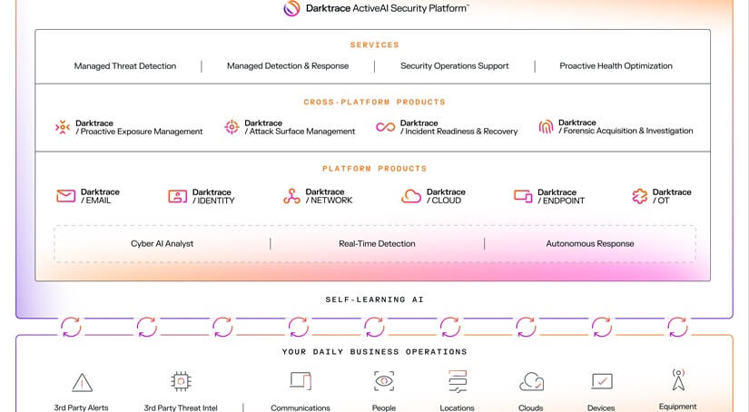Click the Darktrace / EMAIL label
Viewport: 749px width, 412px height.
(x=100, y=196)
